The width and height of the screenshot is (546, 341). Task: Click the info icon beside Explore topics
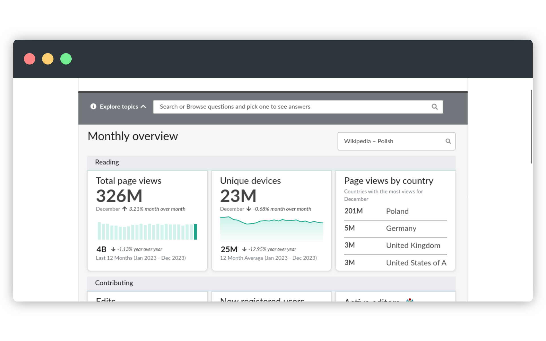(93, 106)
